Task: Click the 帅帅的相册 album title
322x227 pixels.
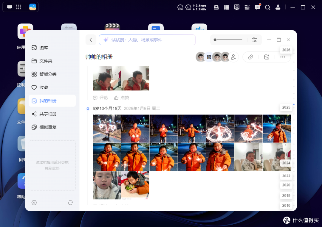Action: pos(99,57)
